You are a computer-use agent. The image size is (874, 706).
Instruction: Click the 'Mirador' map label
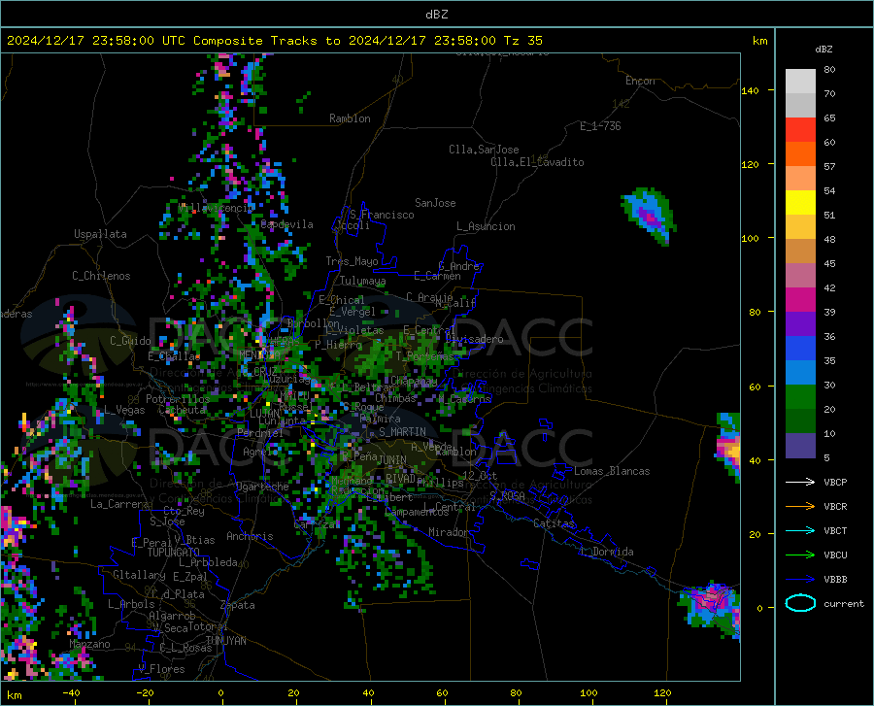click(449, 532)
